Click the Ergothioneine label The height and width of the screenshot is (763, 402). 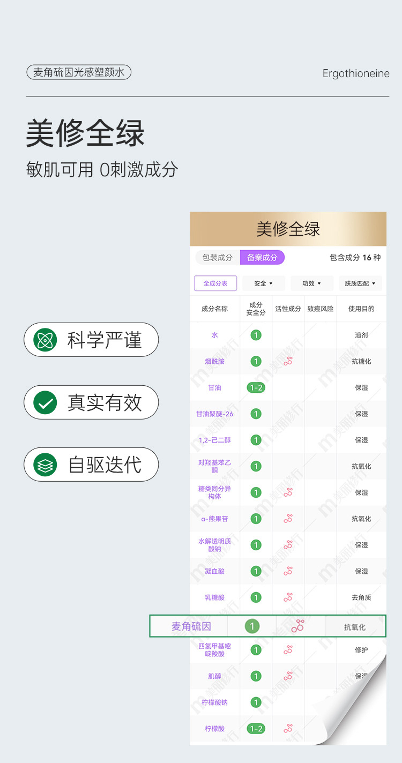click(x=356, y=73)
